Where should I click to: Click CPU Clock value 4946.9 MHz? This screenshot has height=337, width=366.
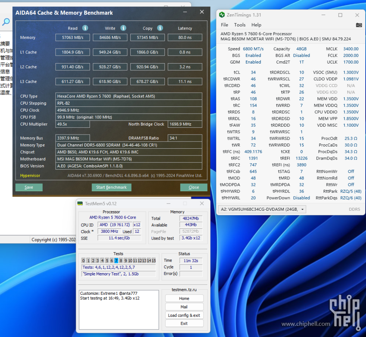coord(128,110)
